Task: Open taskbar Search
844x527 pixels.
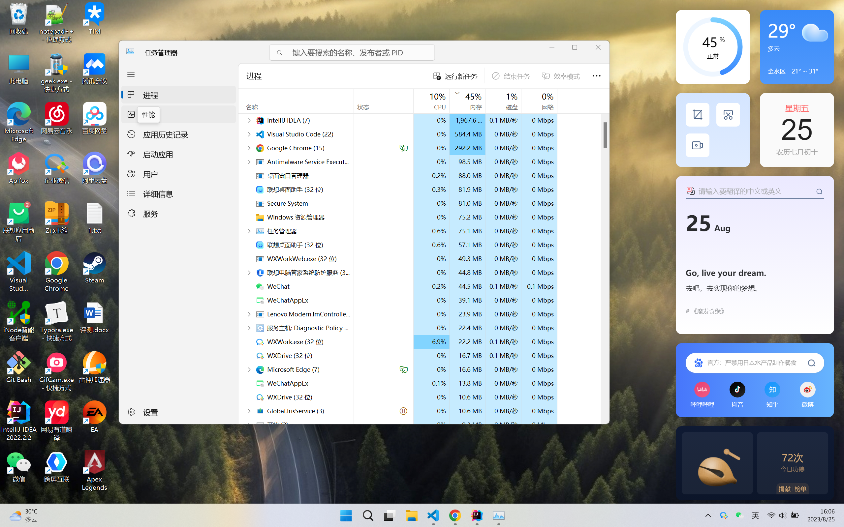Action: (x=368, y=515)
